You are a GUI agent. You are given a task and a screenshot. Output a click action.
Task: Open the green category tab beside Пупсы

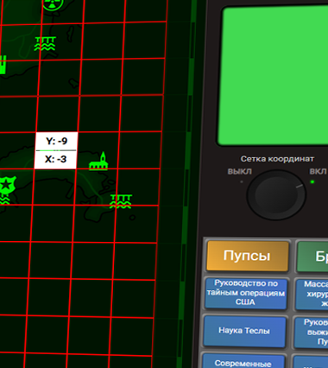coord(312,257)
